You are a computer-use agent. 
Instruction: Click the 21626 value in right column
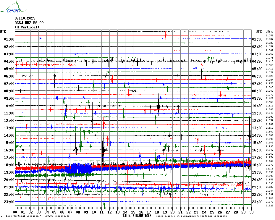pyautogui.click(x=269, y=206)
